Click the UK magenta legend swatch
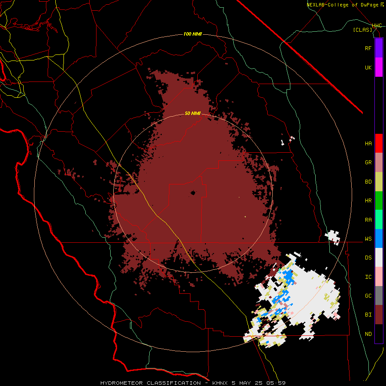 click(x=379, y=67)
